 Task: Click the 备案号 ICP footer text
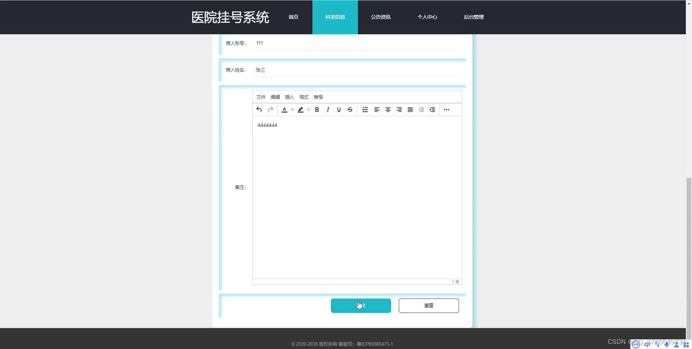pyautogui.click(x=366, y=344)
